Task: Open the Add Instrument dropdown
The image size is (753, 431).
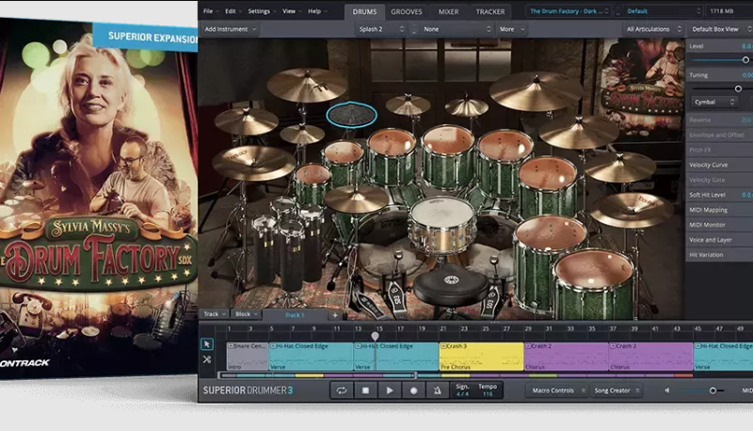Action: [x=230, y=29]
